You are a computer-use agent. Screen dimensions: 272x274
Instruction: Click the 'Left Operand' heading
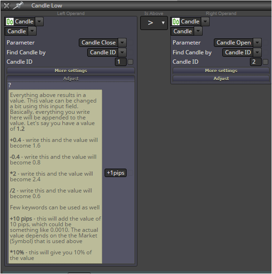point(71,14)
